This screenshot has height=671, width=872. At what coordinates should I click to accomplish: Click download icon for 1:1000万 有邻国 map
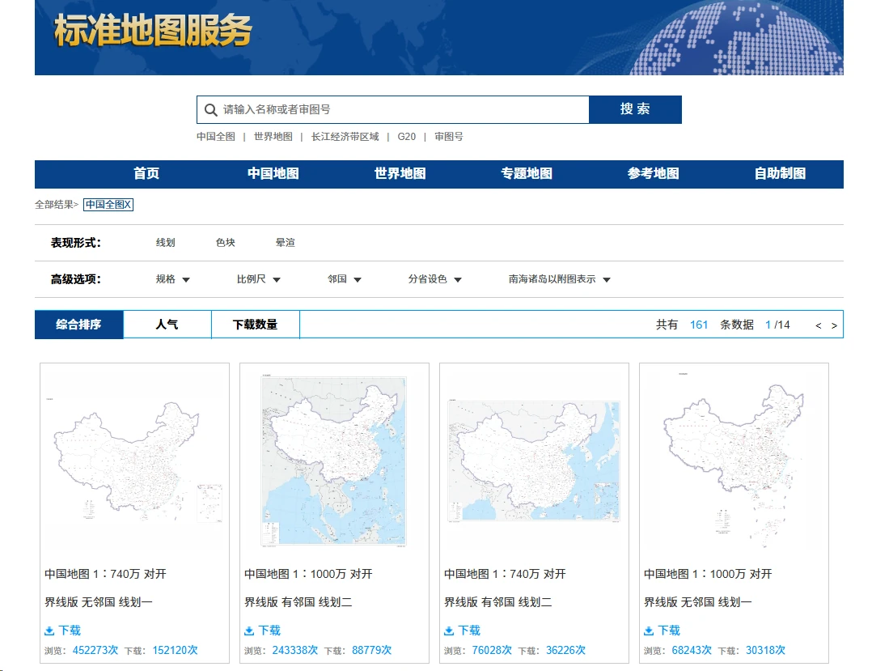click(x=249, y=631)
